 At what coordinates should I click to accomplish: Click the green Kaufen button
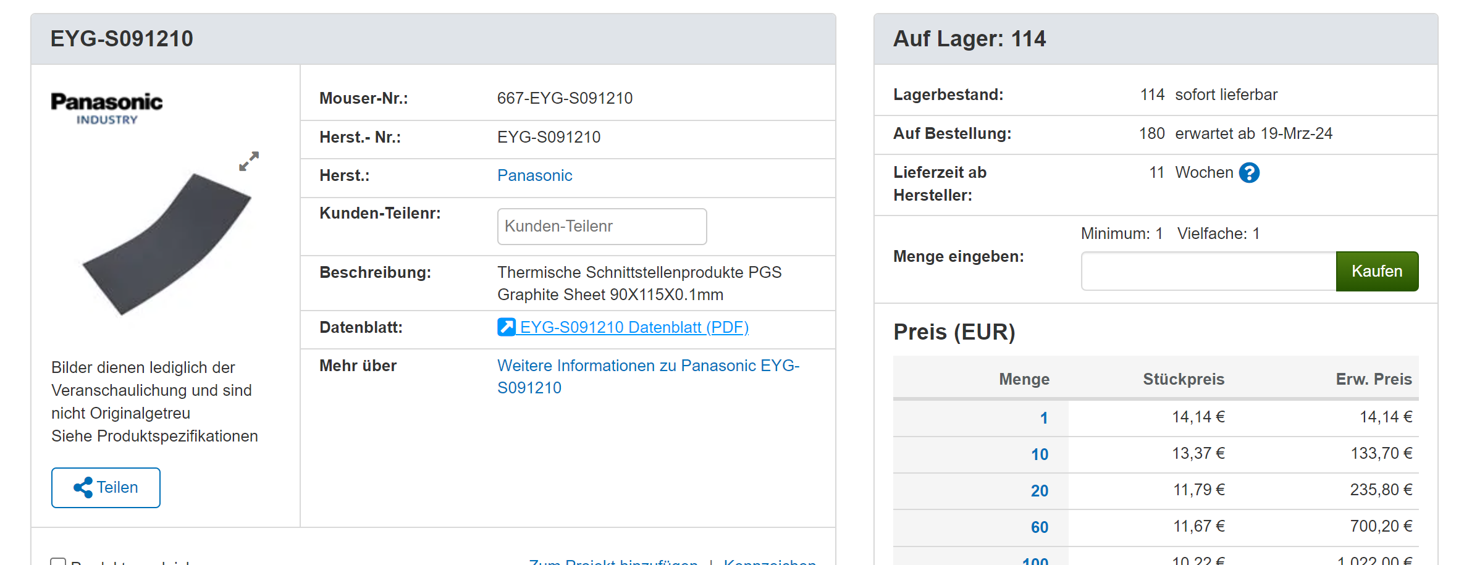1377,271
